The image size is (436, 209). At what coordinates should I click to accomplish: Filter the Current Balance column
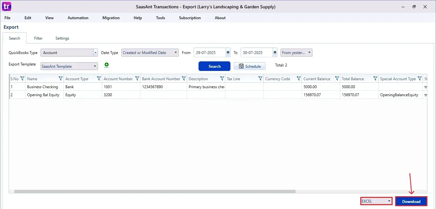[x=337, y=79]
